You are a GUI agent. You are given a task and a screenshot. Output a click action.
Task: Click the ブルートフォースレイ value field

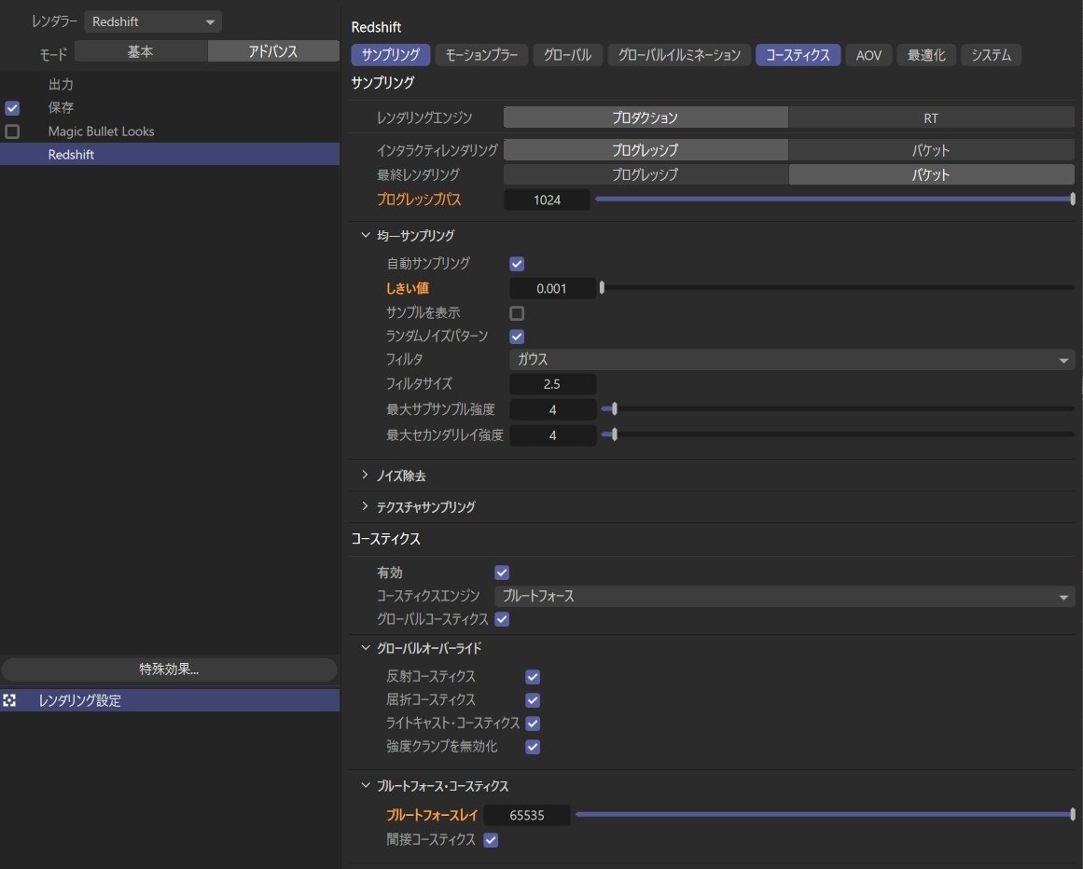point(527,815)
